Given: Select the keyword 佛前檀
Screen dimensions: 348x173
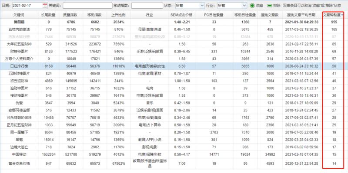Looking at the screenshot, I should 19,22.
